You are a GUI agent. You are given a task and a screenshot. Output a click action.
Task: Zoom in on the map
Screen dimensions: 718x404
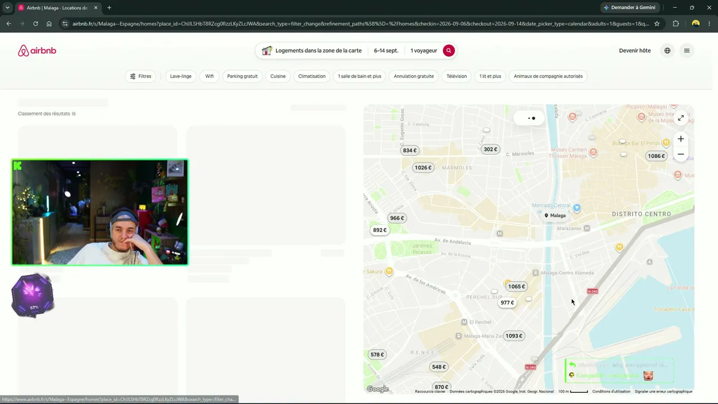(x=680, y=139)
